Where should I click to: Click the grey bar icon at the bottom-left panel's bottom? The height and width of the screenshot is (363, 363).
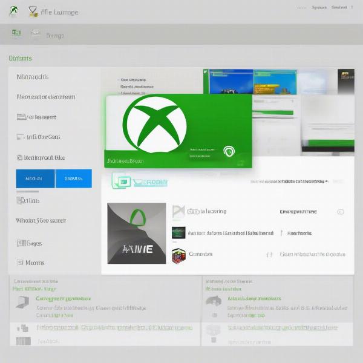click(x=24, y=341)
